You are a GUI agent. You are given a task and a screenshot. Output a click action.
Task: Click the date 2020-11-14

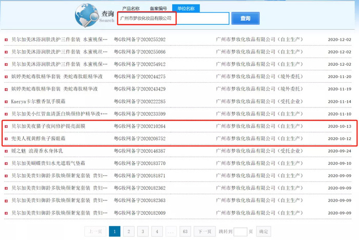point(340,101)
